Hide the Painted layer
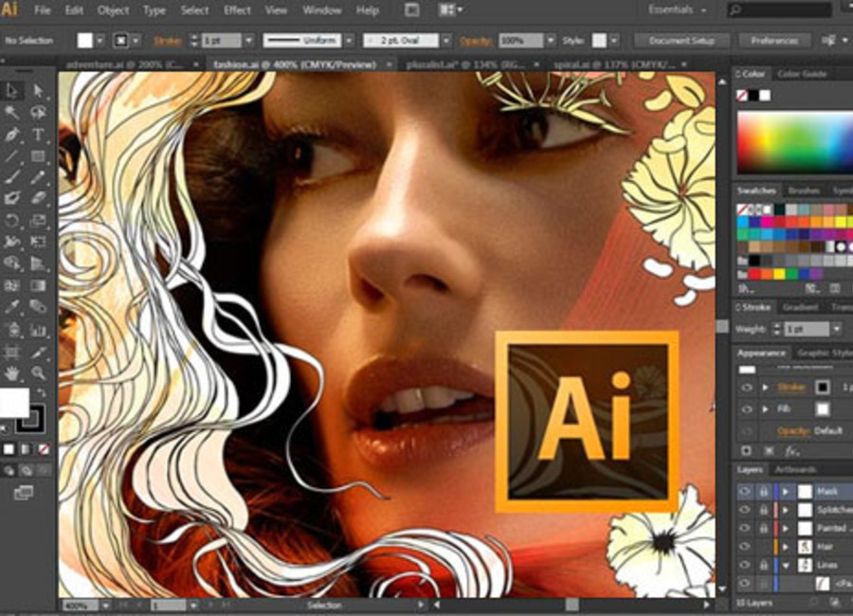This screenshot has height=616, width=853. (x=744, y=528)
